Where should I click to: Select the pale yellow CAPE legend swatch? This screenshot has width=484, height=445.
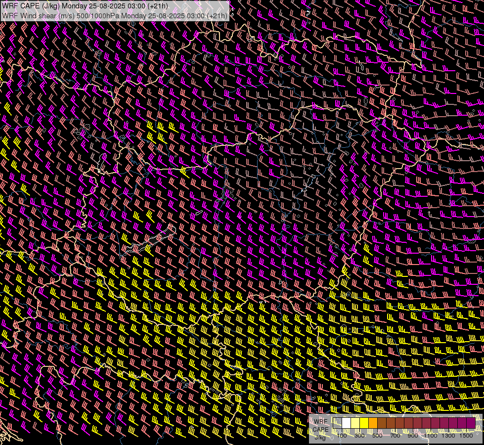[x=355, y=423]
